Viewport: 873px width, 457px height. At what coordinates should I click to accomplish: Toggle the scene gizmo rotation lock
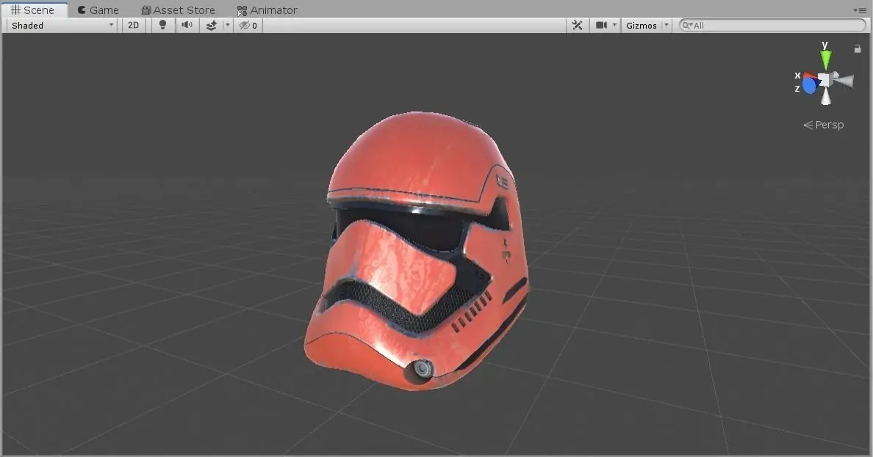(858, 49)
